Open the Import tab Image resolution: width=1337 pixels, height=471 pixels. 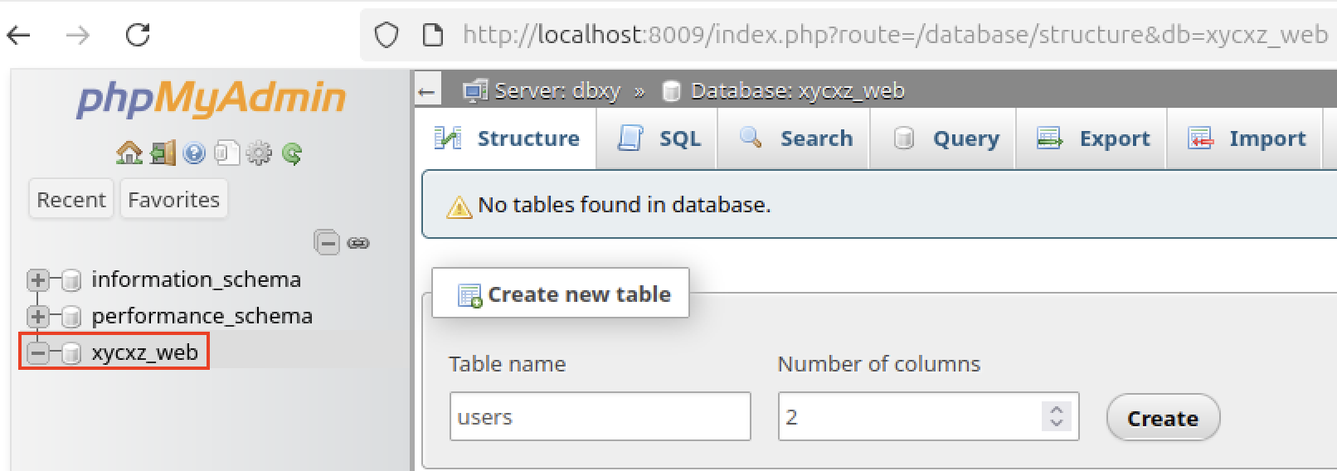click(x=1246, y=138)
